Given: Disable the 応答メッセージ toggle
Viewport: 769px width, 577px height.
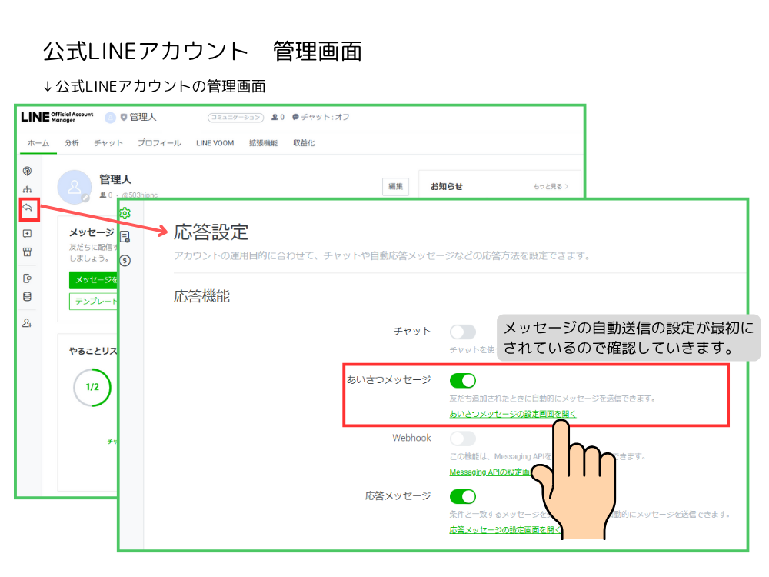Looking at the screenshot, I should pyautogui.click(x=463, y=496).
